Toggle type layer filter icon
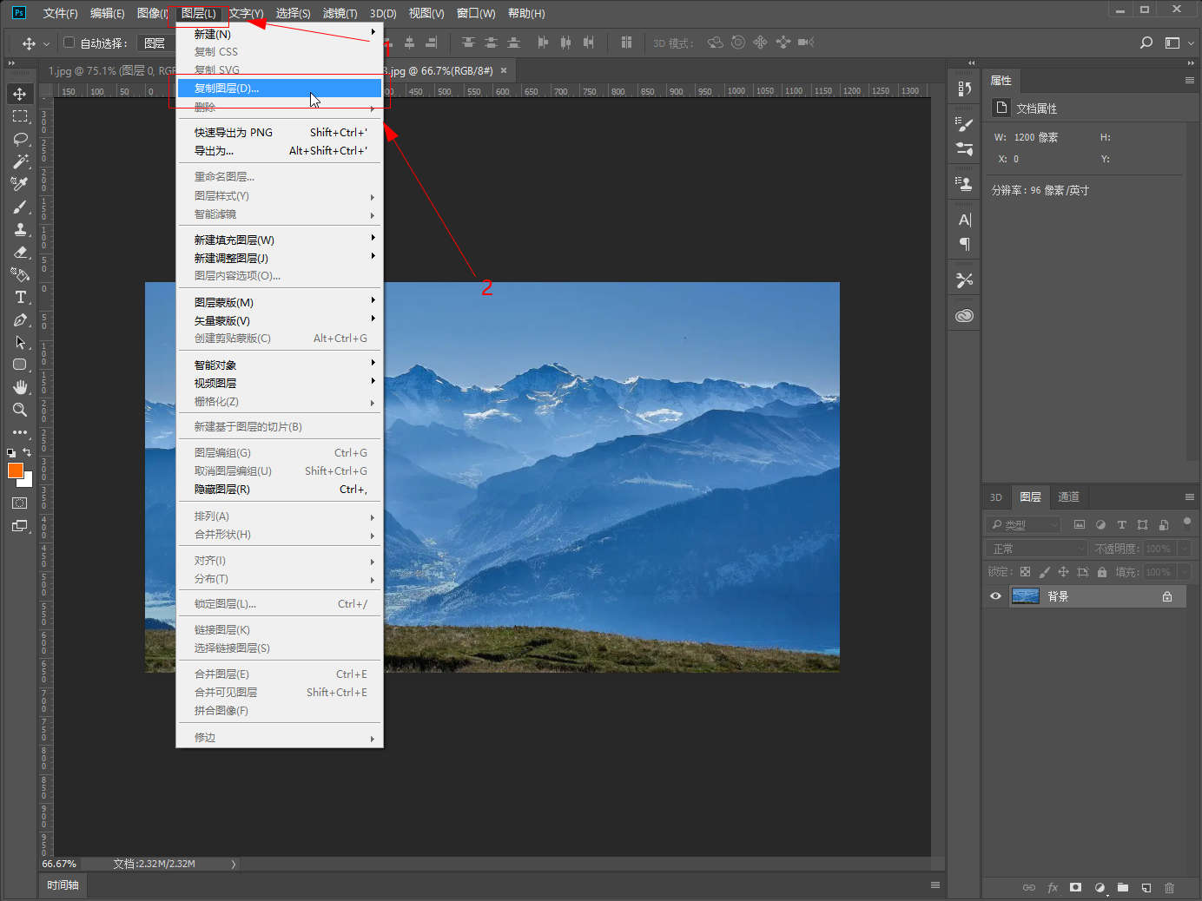This screenshot has width=1202, height=901. click(1121, 524)
